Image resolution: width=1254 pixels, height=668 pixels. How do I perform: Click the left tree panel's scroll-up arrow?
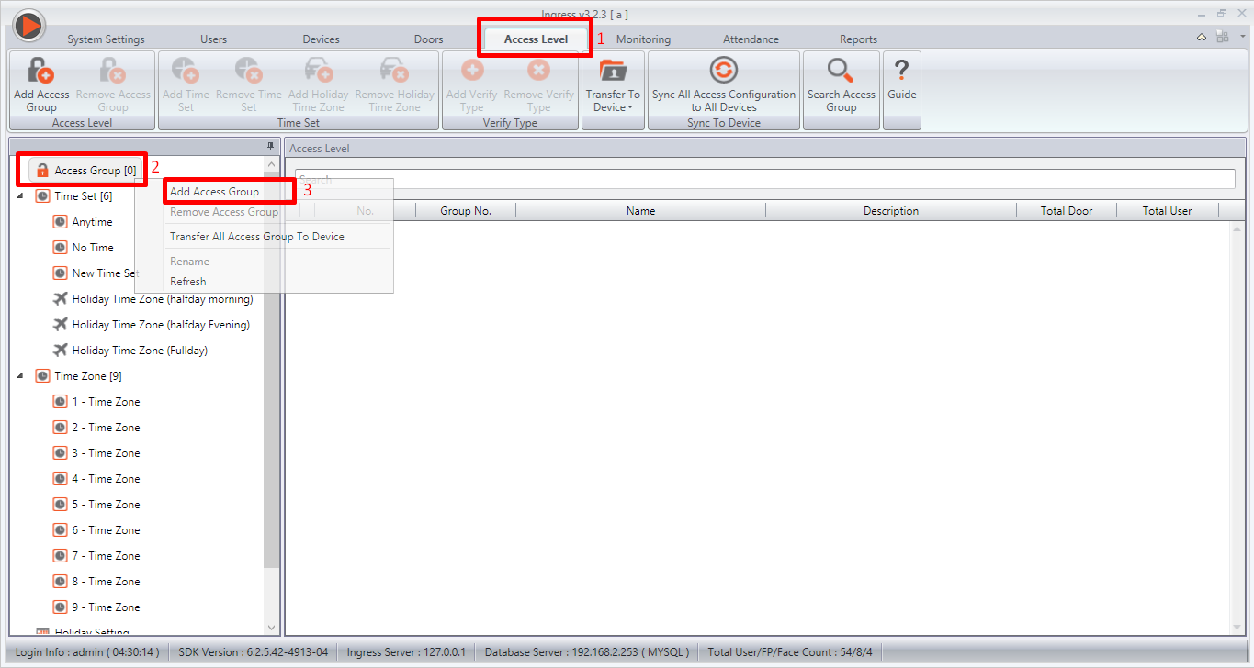(271, 164)
